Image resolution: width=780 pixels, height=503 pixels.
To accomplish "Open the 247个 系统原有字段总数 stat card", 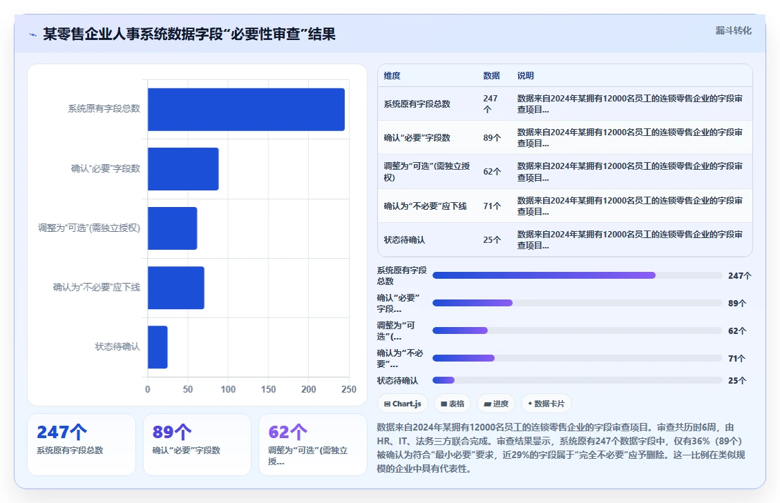I will point(82,444).
